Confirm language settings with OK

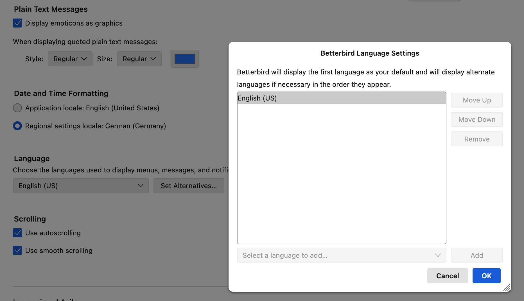[x=487, y=276]
